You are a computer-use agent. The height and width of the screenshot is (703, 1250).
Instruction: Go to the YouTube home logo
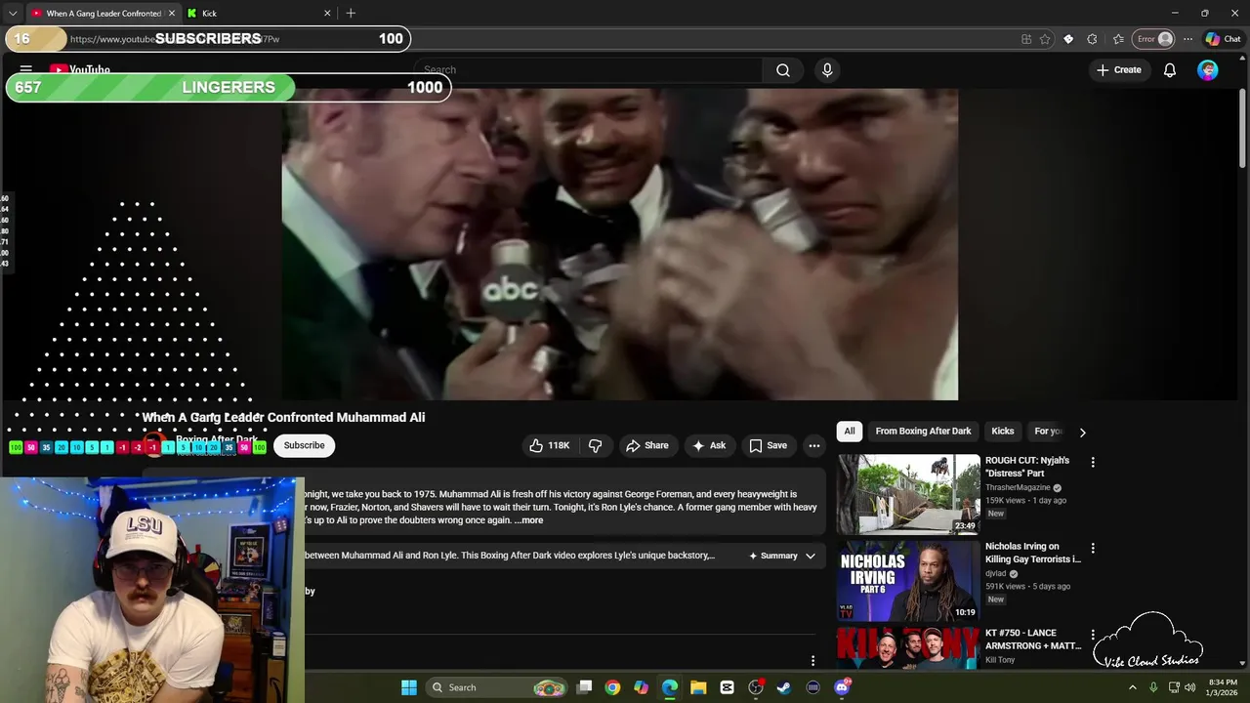click(80, 70)
